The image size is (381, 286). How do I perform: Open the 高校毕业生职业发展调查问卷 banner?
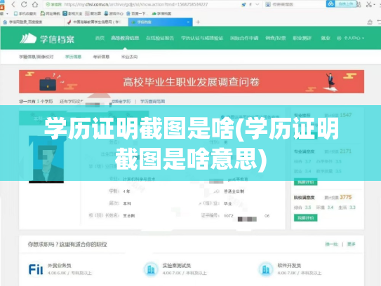pyautogui.click(x=192, y=81)
